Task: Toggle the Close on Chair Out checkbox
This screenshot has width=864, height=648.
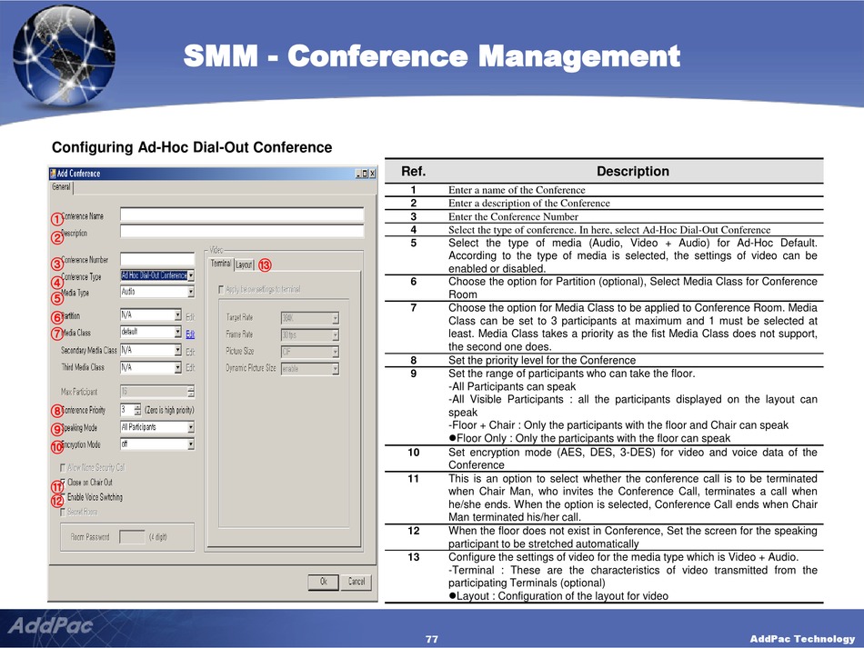Action: coord(63,483)
